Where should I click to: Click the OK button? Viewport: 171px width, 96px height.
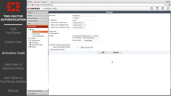[103, 53]
